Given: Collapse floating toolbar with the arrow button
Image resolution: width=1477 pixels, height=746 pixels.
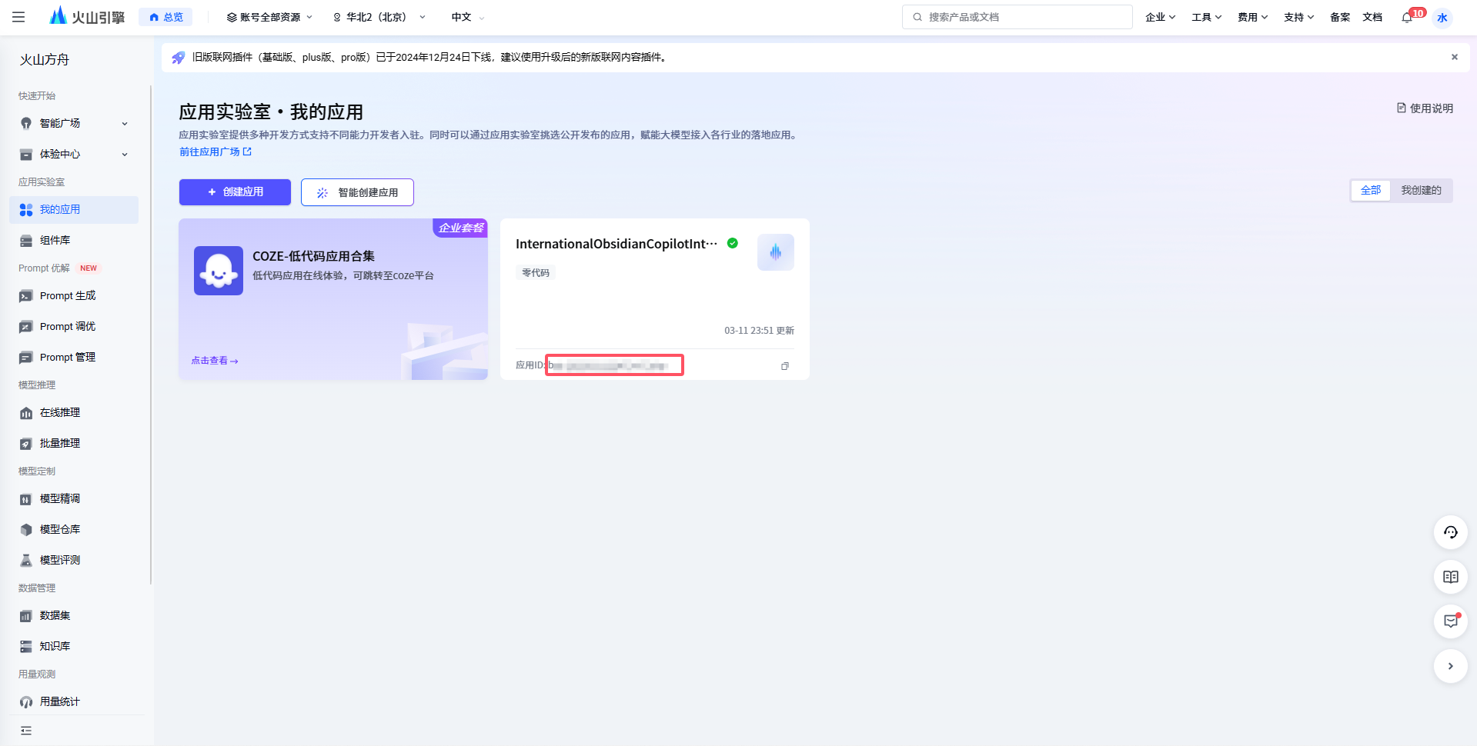Looking at the screenshot, I should tap(1451, 666).
